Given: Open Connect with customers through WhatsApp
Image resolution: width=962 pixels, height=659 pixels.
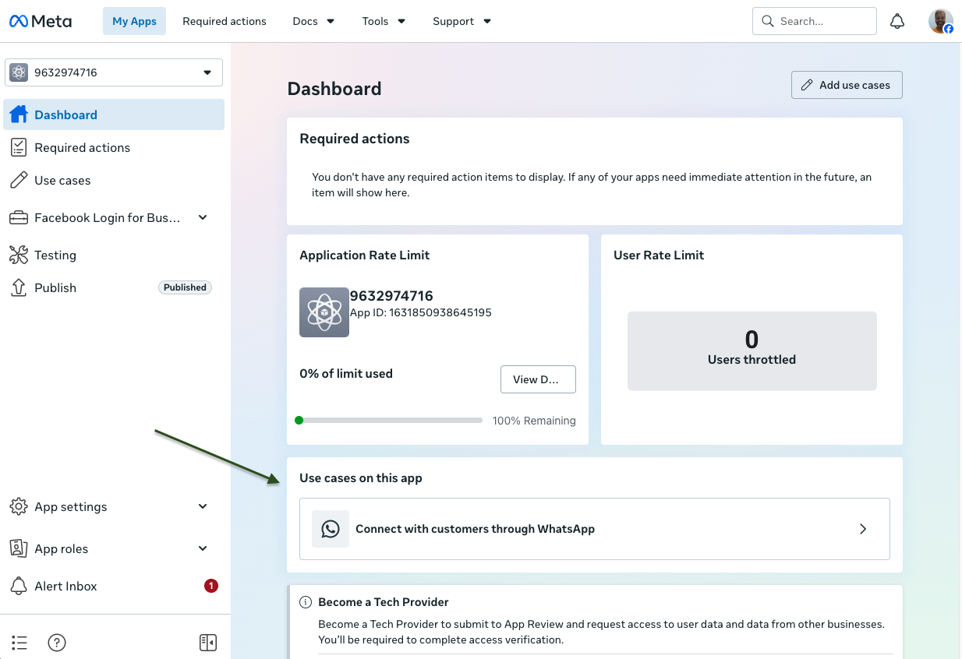Looking at the screenshot, I should (x=595, y=529).
